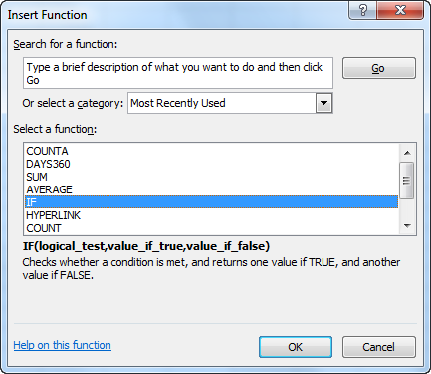Click the function list scroll down arrow
The image size is (431, 374).
click(407, 226)
